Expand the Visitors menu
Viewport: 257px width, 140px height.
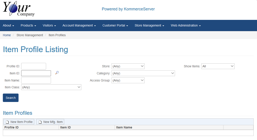[49, 26]
